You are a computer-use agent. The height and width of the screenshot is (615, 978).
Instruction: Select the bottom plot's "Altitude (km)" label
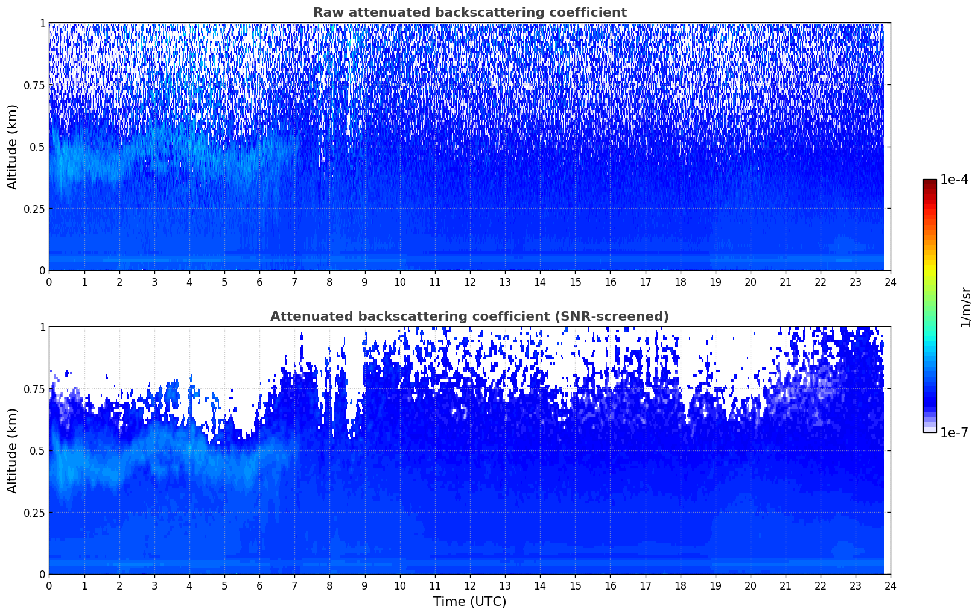point(13,450)
